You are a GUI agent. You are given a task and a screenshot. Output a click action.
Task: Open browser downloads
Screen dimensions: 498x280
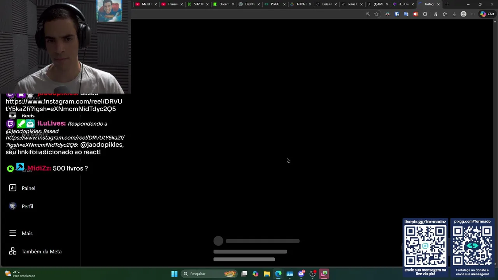(454, 14)
